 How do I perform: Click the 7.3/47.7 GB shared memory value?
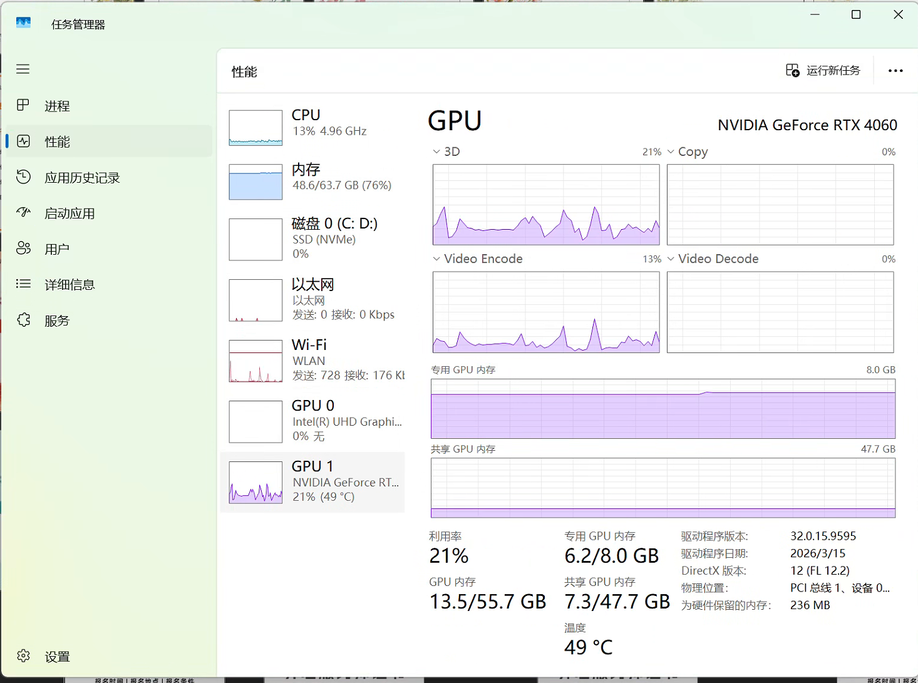tap(617, 602)
